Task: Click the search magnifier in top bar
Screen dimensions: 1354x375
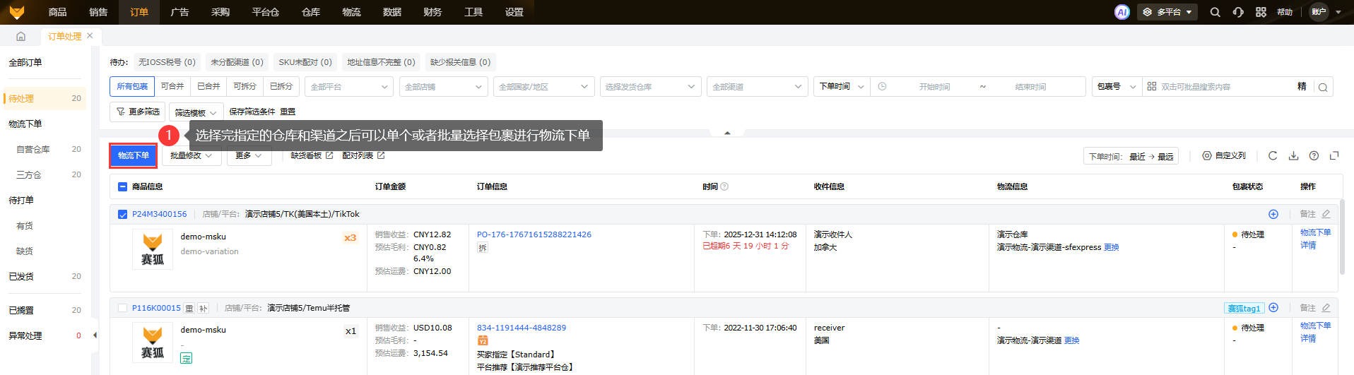Action: pos(1215,12)
